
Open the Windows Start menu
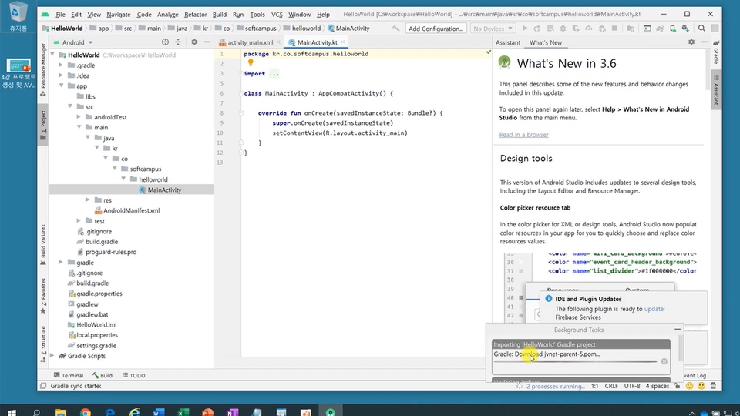tap(12, 411)
